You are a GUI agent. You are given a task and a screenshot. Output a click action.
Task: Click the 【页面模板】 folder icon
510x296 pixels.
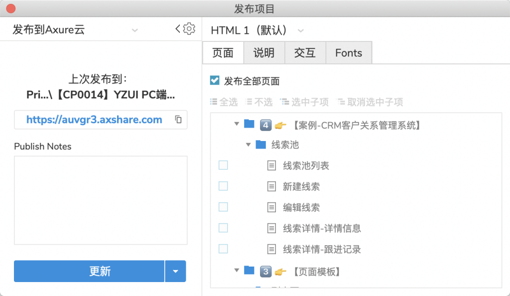(x=249, y=271)
